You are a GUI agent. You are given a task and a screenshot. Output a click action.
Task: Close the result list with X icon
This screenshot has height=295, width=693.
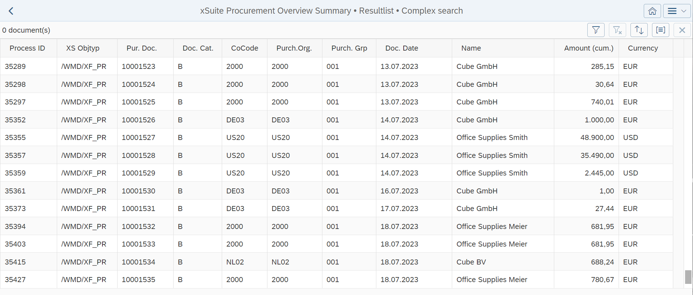point(682,30)
